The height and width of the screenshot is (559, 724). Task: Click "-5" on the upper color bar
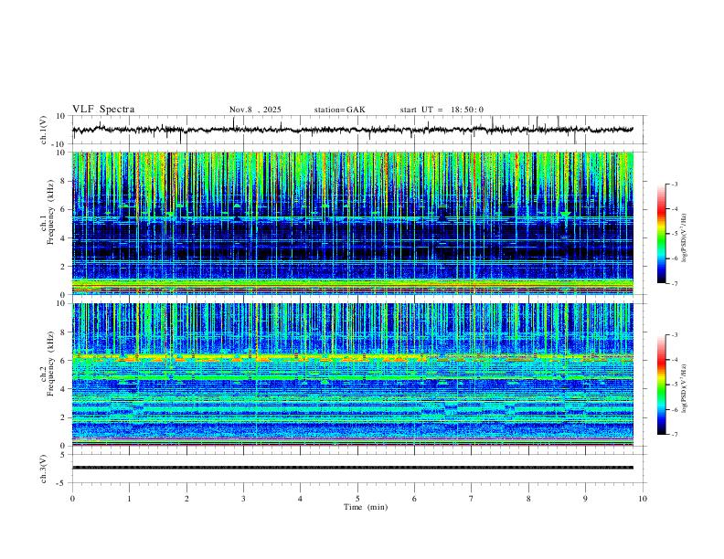click(x=674, y=234)
